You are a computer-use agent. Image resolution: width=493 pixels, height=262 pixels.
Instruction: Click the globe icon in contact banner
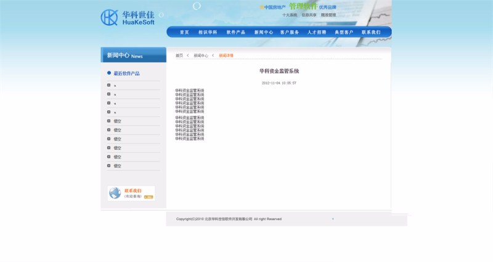click(115, 193)
